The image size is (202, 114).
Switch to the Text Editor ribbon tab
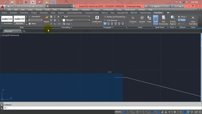coord(158,13)
